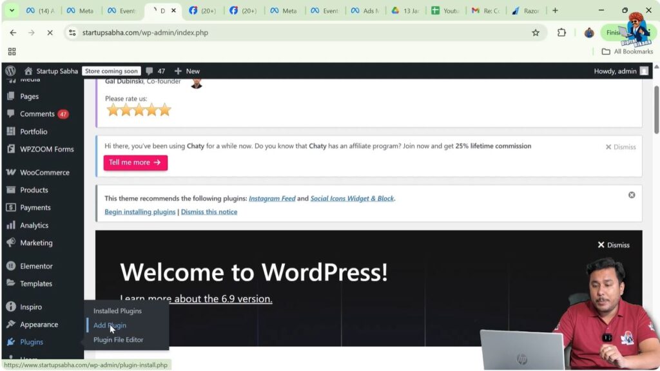Viewport: 660px width, 371px height.
Task: Click Dismiss this notice link
Action: tap(209, 211)
